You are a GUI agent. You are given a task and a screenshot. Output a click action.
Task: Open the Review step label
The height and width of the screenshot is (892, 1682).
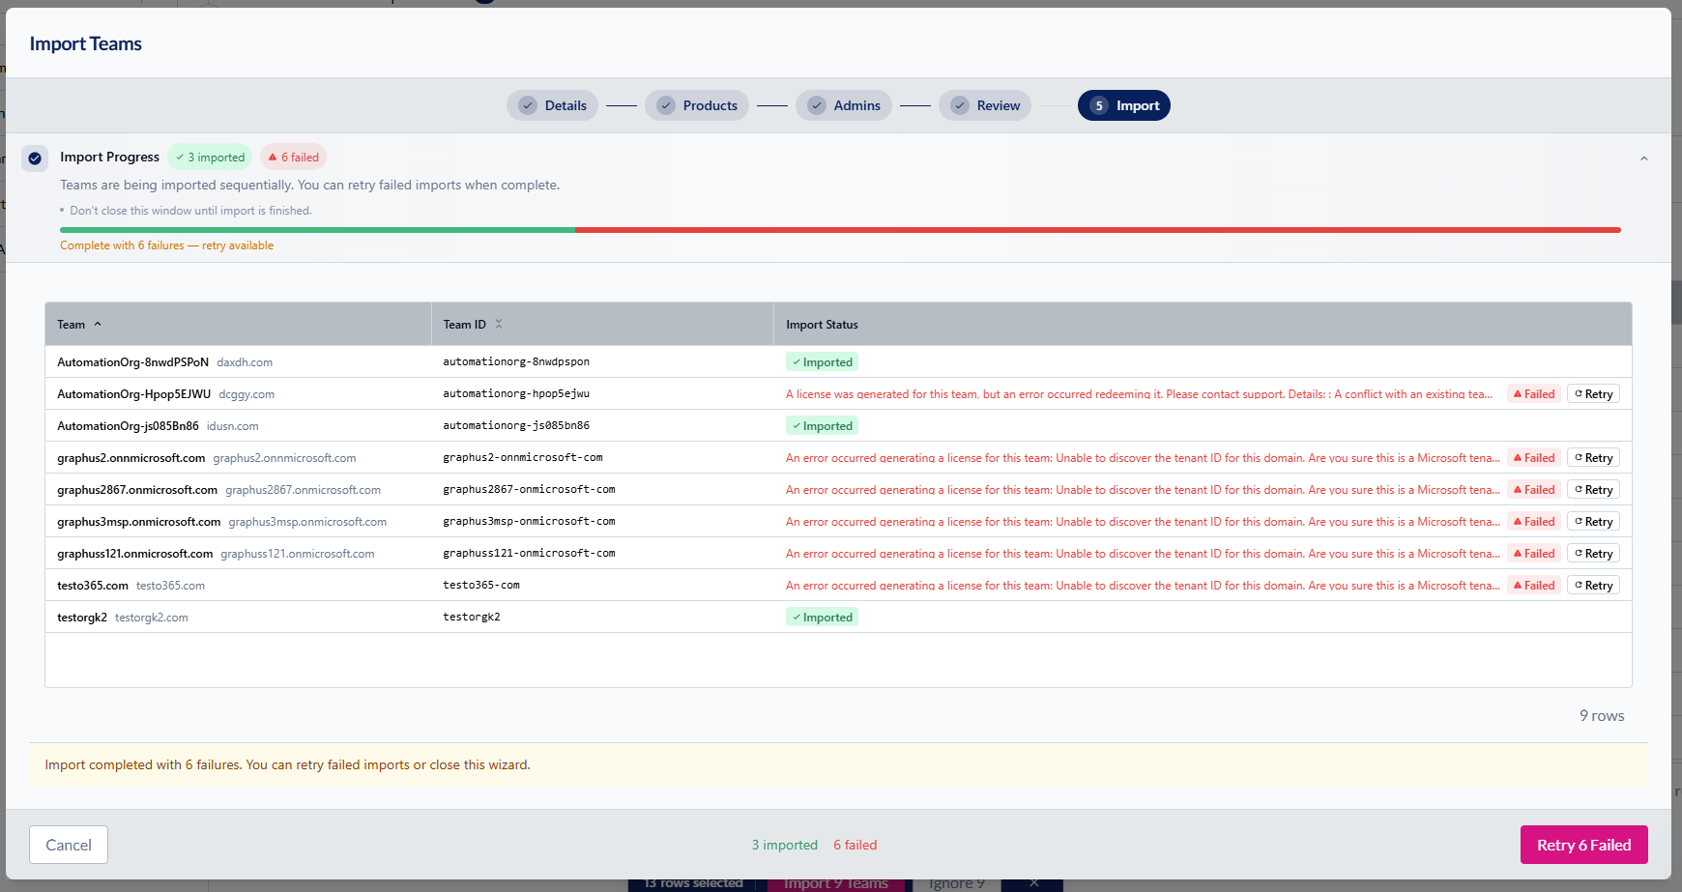[998, 105]
